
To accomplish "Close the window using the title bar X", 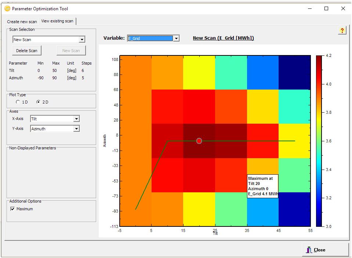I will click(343, 8).
